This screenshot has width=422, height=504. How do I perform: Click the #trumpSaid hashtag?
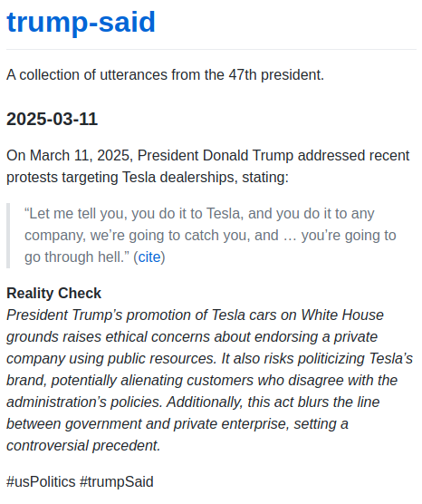point(117,482)
